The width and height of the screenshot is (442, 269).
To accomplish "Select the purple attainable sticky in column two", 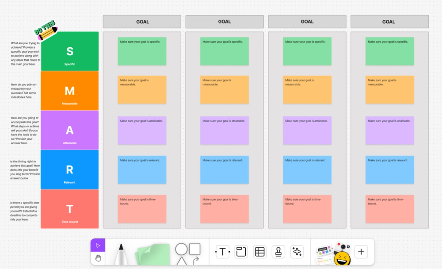I will (x=224, y=130).
